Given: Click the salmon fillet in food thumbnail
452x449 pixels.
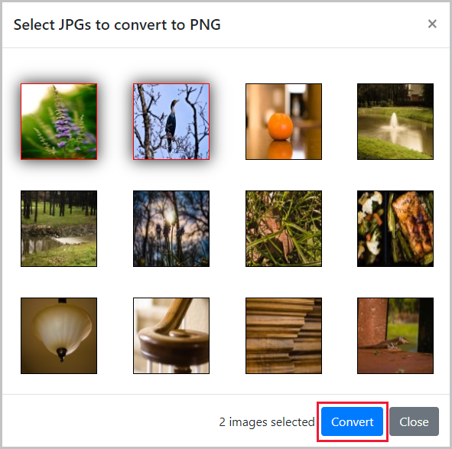Looking at the screenshot, I should 412,224.
